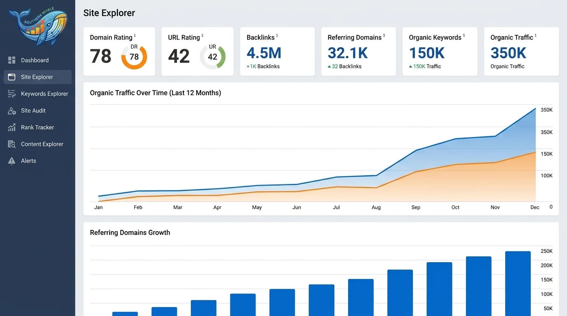567x316 pixels.
Task: Click the Referring Domains Growth chart title
Action: click(x=130, y=232)
